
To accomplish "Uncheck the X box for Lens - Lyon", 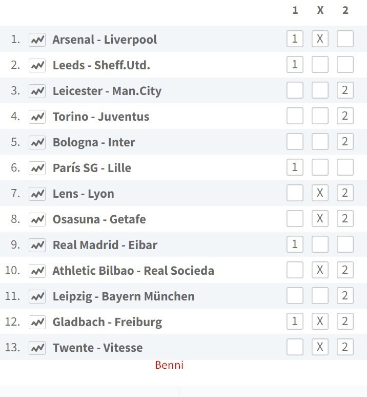I will click(320, 193).
